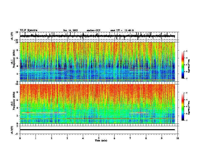Click the time axis tick label "3"
The image size is (200, 155).
pyautogui.click(x=67, y=138)
